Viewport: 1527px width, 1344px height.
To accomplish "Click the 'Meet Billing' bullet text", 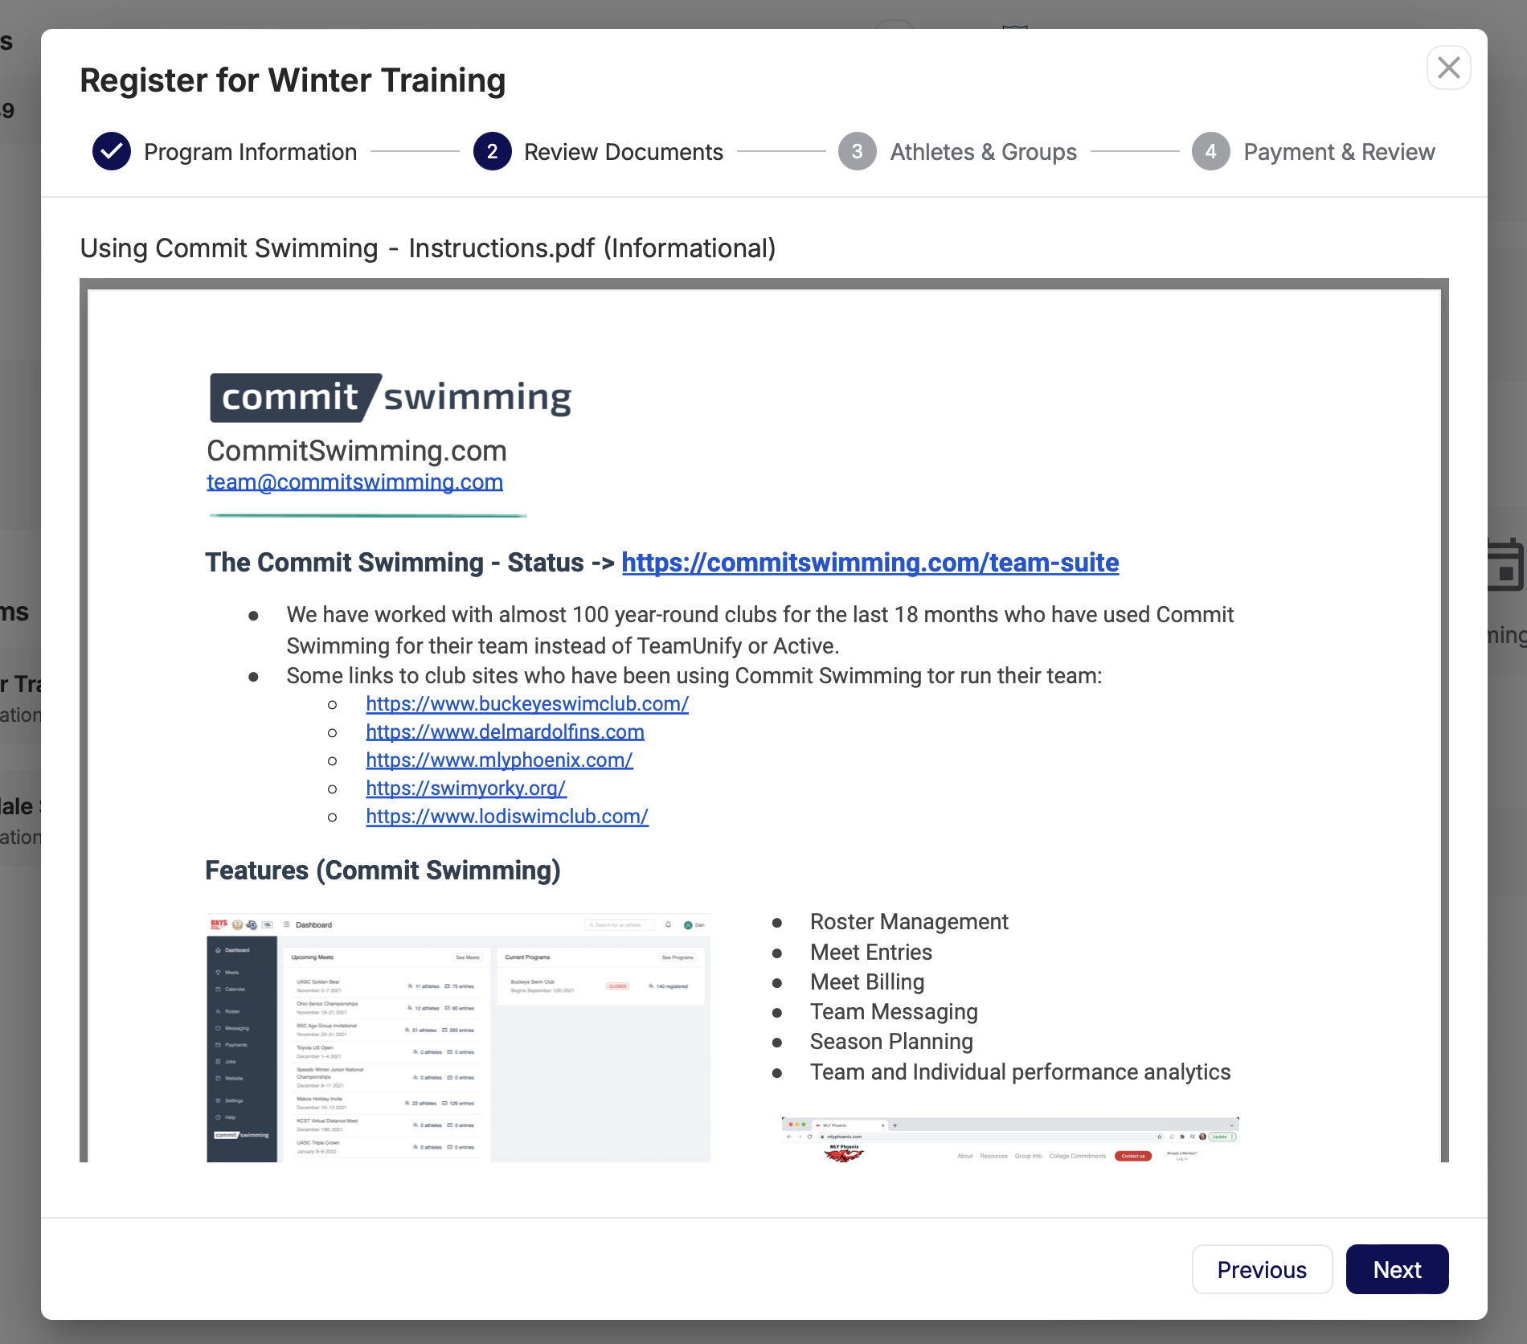I will point(867,982).
